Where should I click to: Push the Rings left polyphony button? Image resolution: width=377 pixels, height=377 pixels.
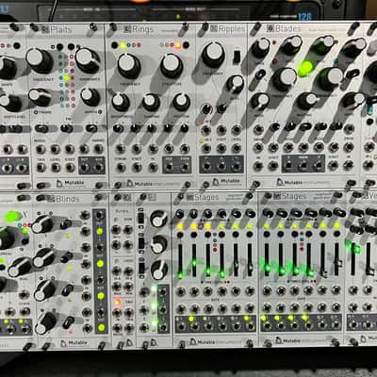point(115,45)
